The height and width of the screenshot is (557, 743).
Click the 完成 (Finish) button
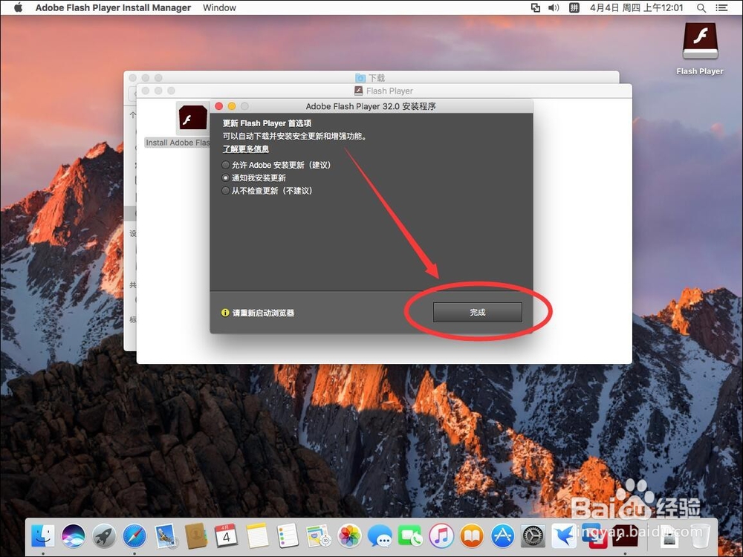pyautogui.click(x=477, y=312)
